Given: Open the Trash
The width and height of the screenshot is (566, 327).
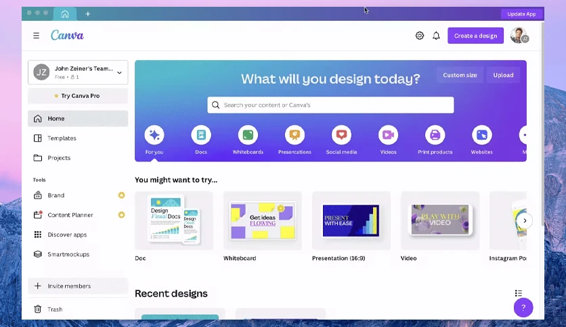Looking at the screenshot, I should [78, 309].
